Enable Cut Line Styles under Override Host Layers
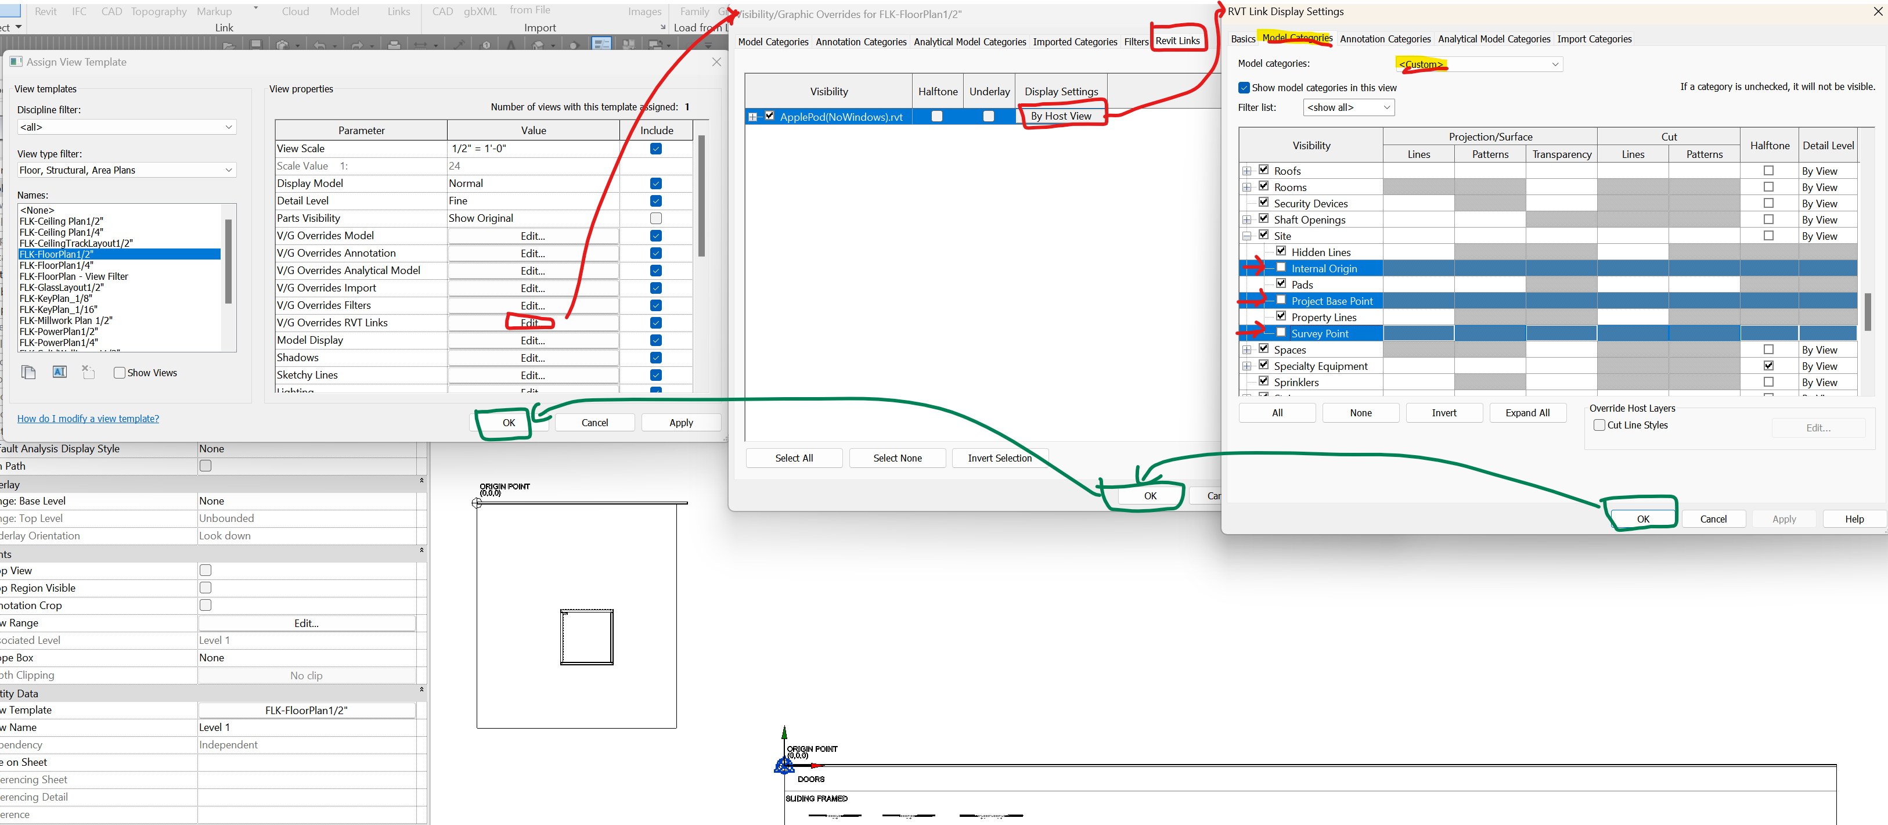Screen dimensions: 1888x825 click(x=1600, y=425)
